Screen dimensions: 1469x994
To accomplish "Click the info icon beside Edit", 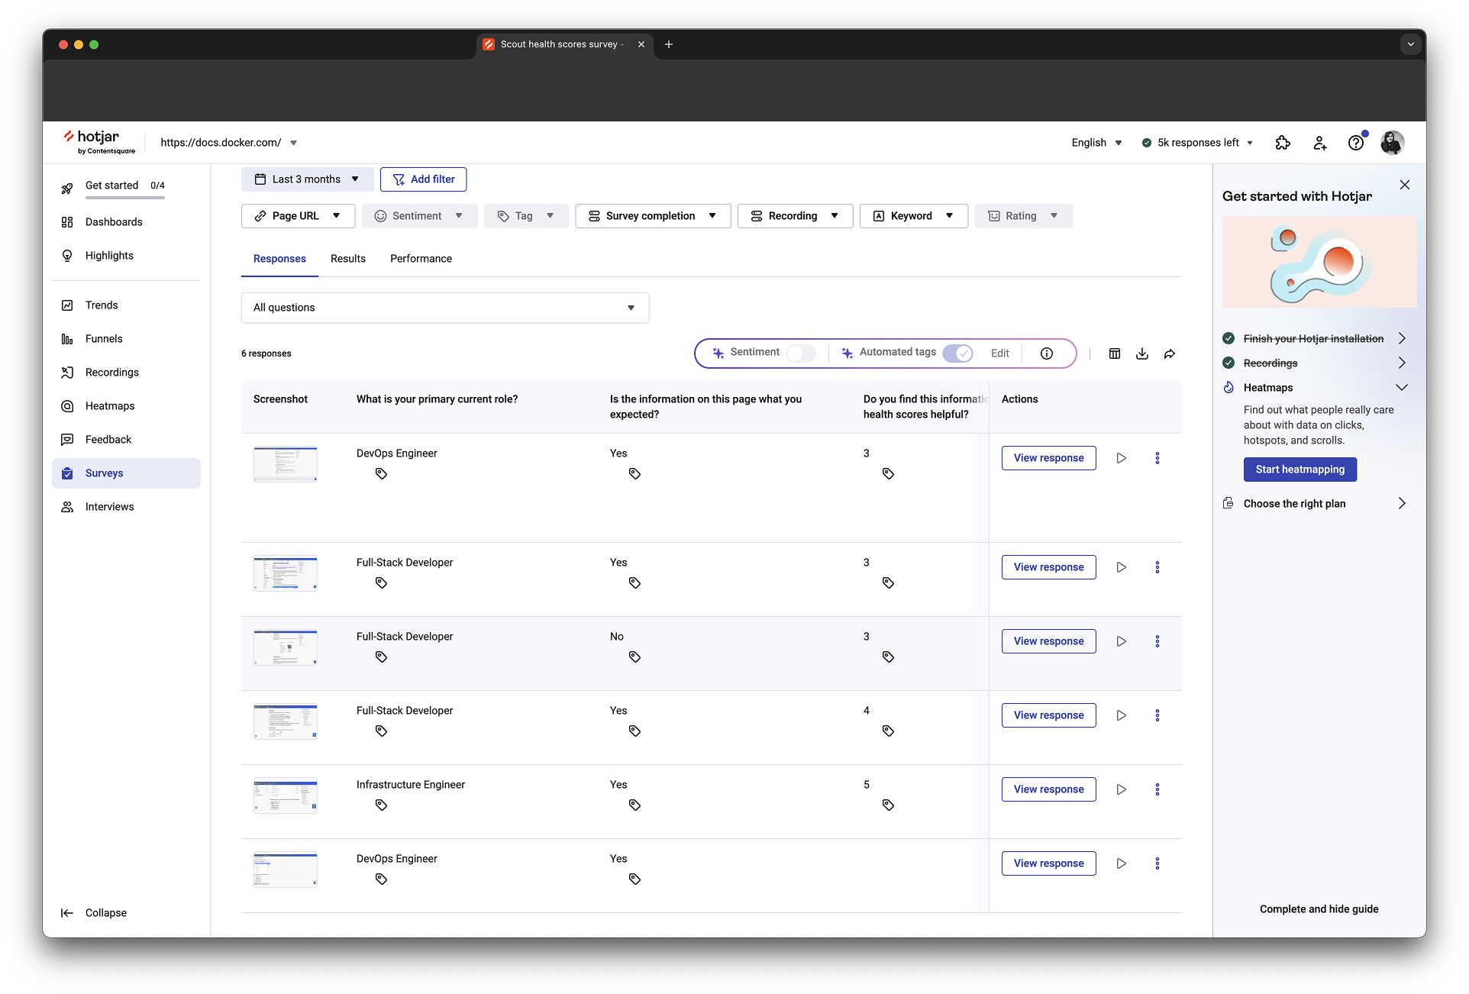I will tap(1047, 353).
